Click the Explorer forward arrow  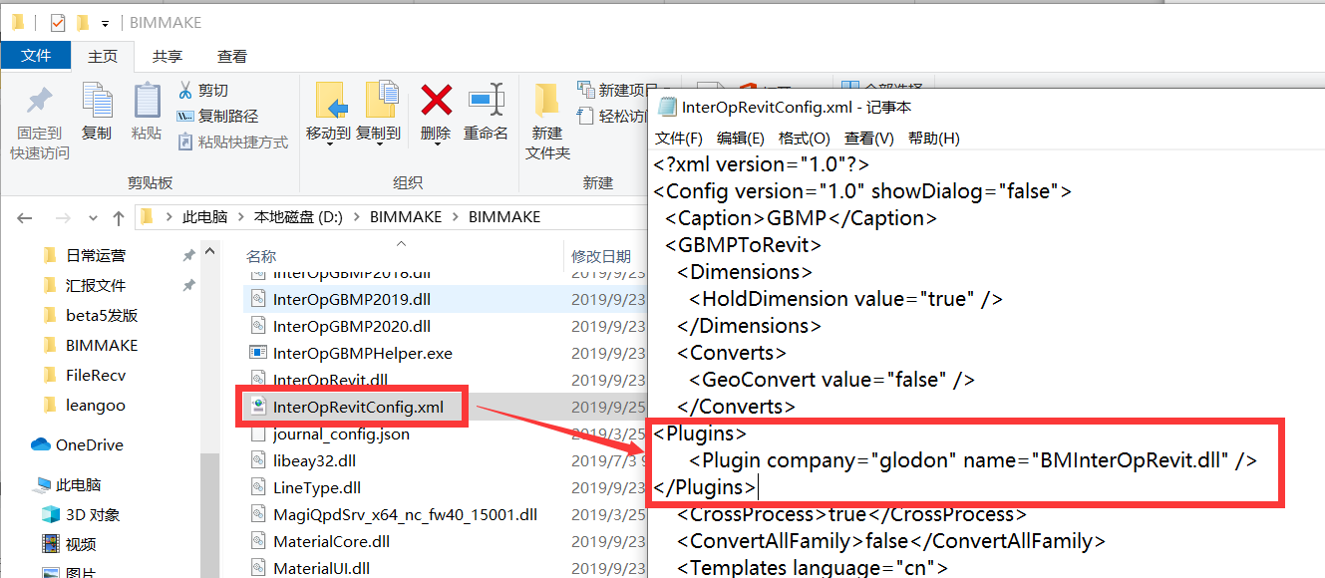(62, 217)
